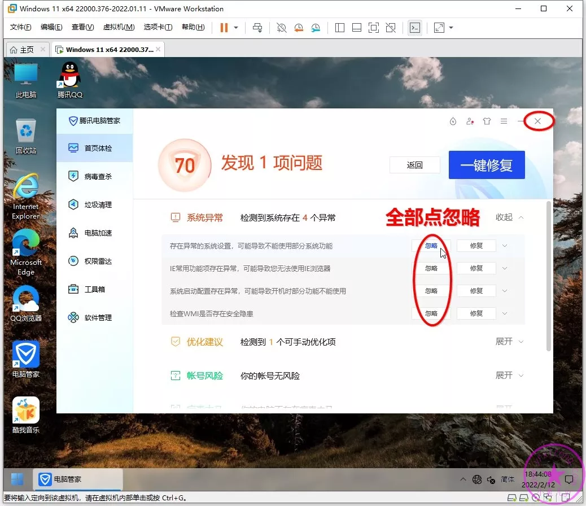Expand the 帐号风险 section

click(x=509, y=376)
